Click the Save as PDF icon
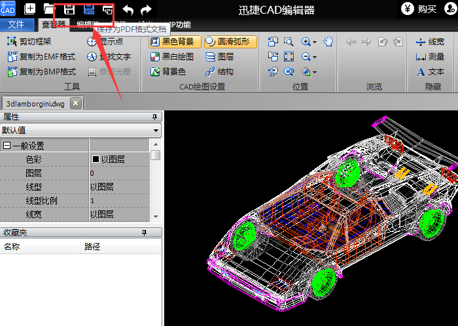 coord(88,10)
